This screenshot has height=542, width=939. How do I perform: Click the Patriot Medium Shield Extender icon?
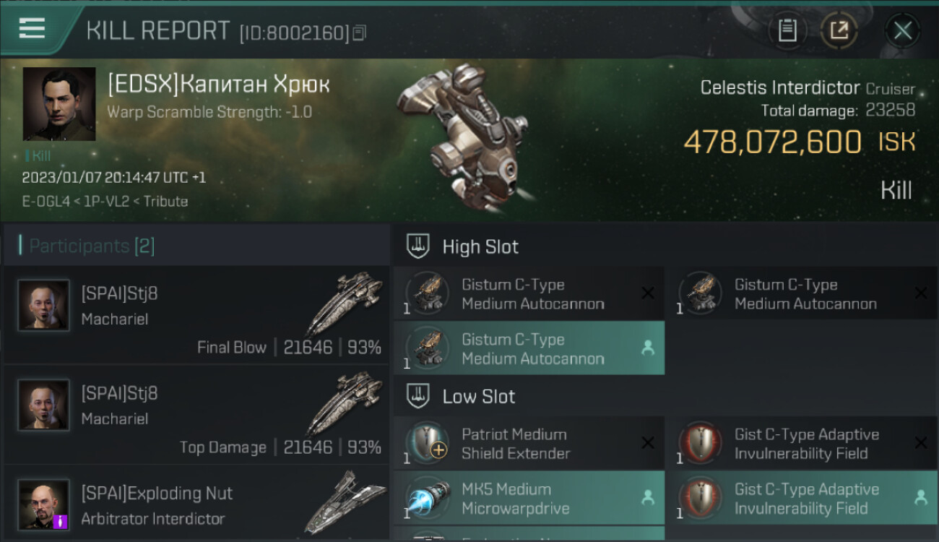pos(427,443)
